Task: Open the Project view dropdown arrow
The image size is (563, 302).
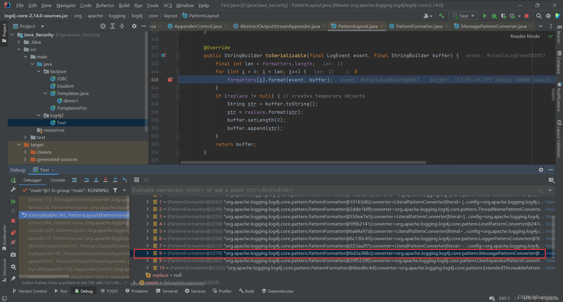Action: pyautogui.click(x=43, y=26)
